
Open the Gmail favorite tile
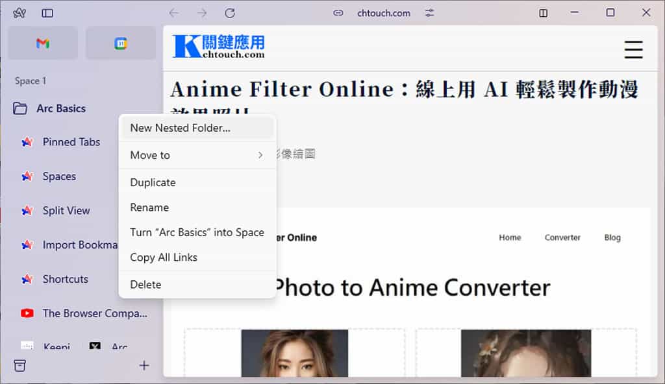[43, 43]
